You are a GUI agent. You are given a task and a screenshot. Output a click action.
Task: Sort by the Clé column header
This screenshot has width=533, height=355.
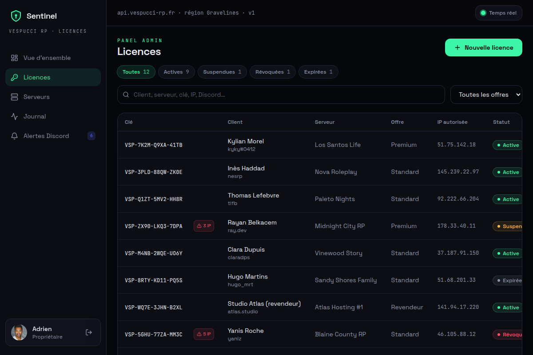click(x=129, y=122)
